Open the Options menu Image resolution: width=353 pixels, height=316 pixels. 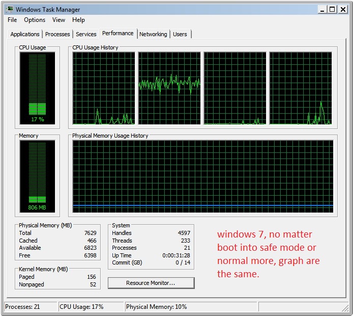[x=35, y=20]
